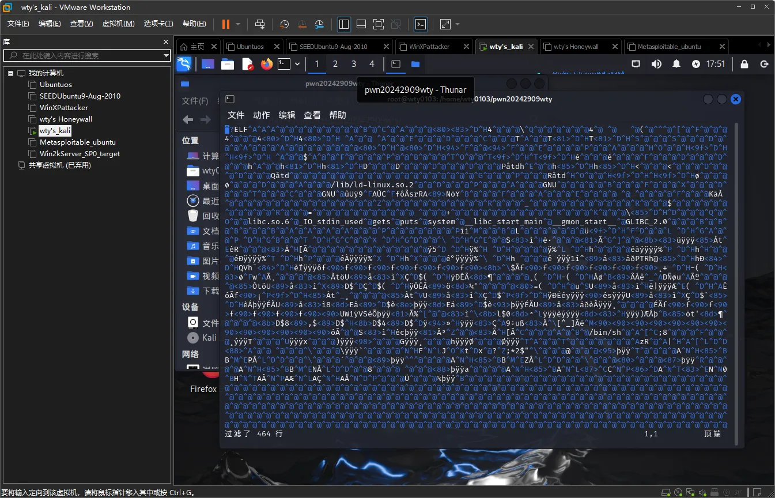Select wty's Honeywall in the library tree
The width and height of the screenshot is (775, 498).
click(66, 119)
